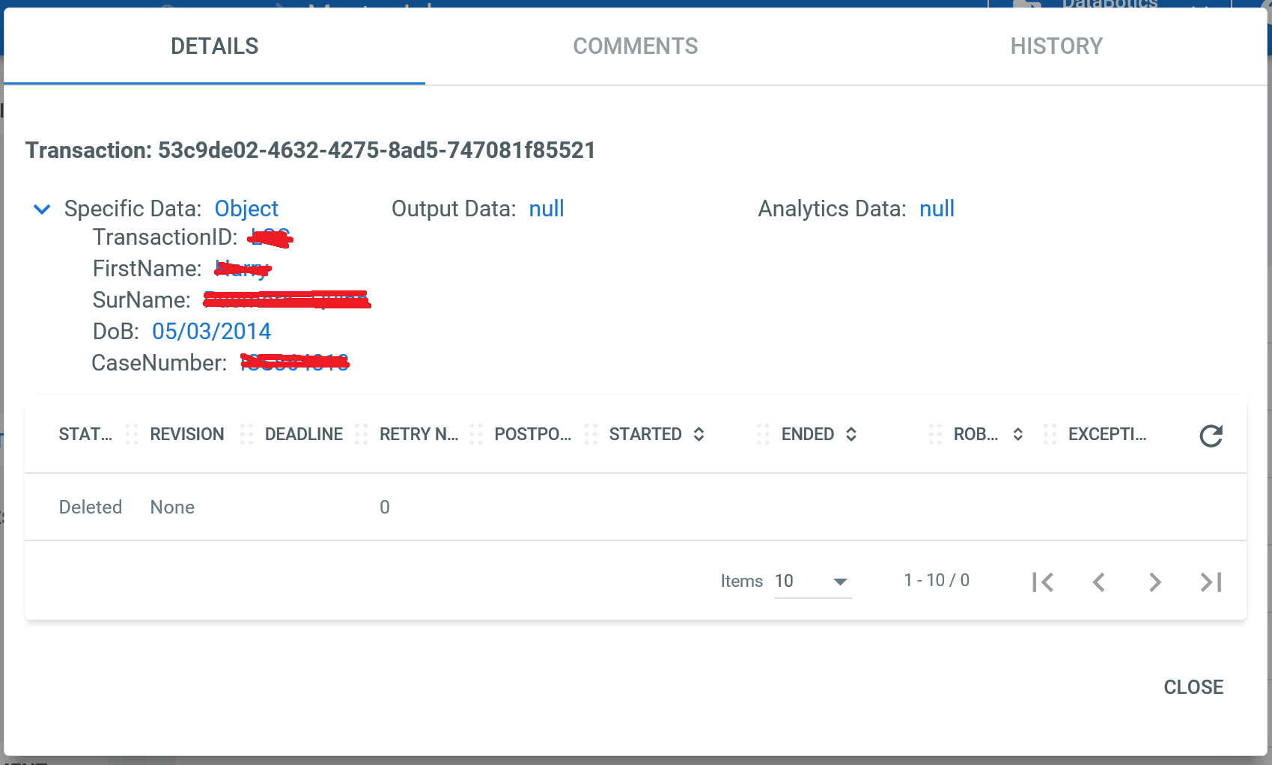Screen dimensions: 1272x765
Task: Go to the next results page
Action: 1154,582
